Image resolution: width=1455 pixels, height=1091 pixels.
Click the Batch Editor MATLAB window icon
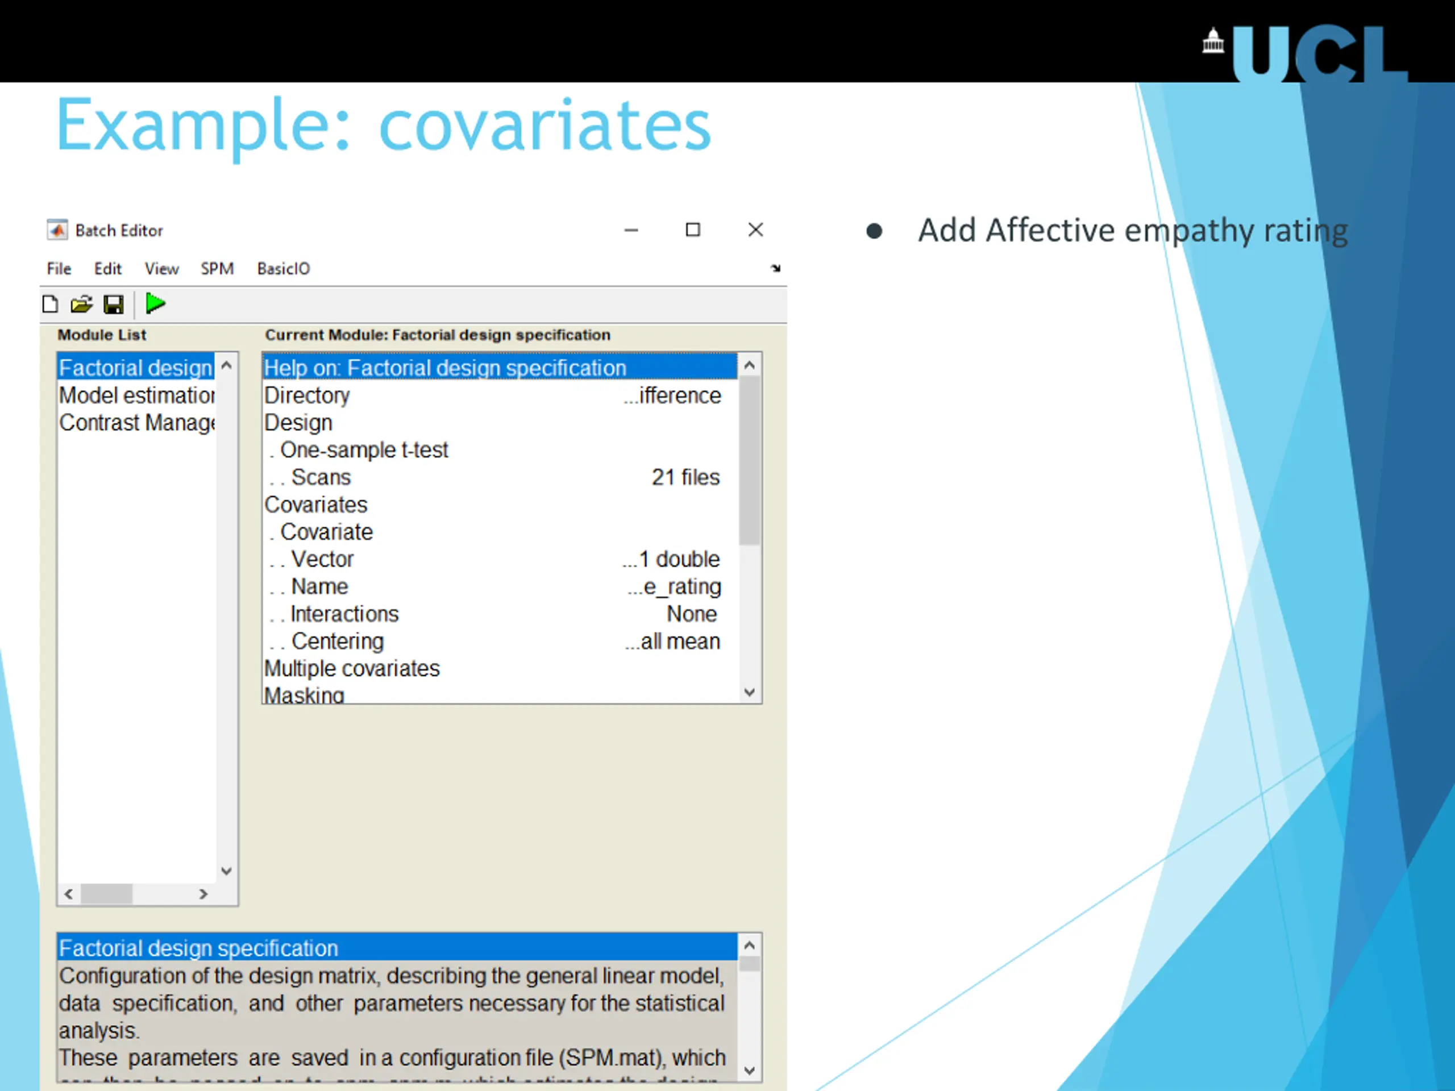click(57, 230)
